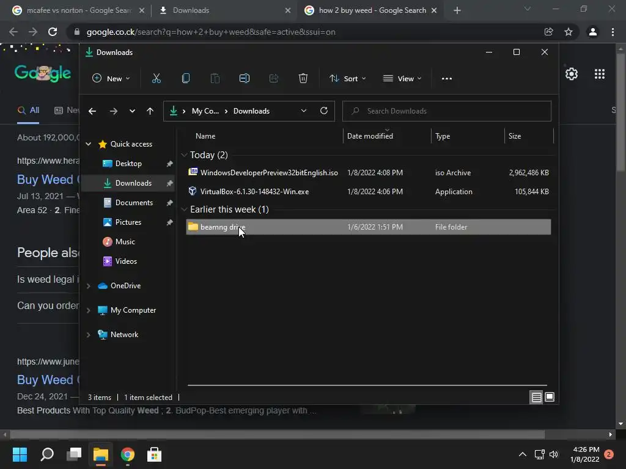
Task: Reload the Chrome page
Action: click(x=53, y=32)
